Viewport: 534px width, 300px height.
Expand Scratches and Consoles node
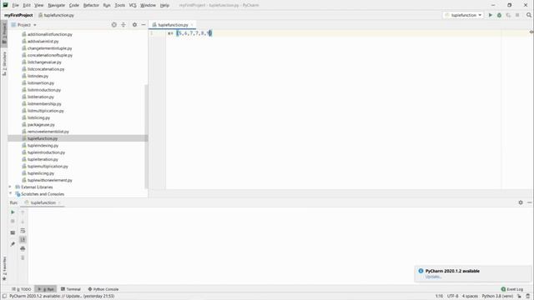[10, 194]
